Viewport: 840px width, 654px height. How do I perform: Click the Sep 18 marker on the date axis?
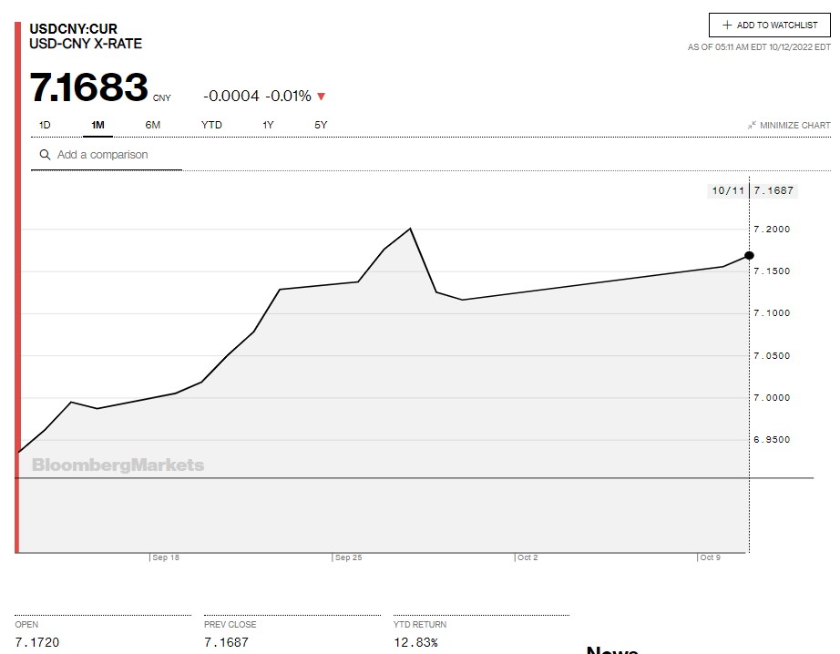click(x=166, y=557)
